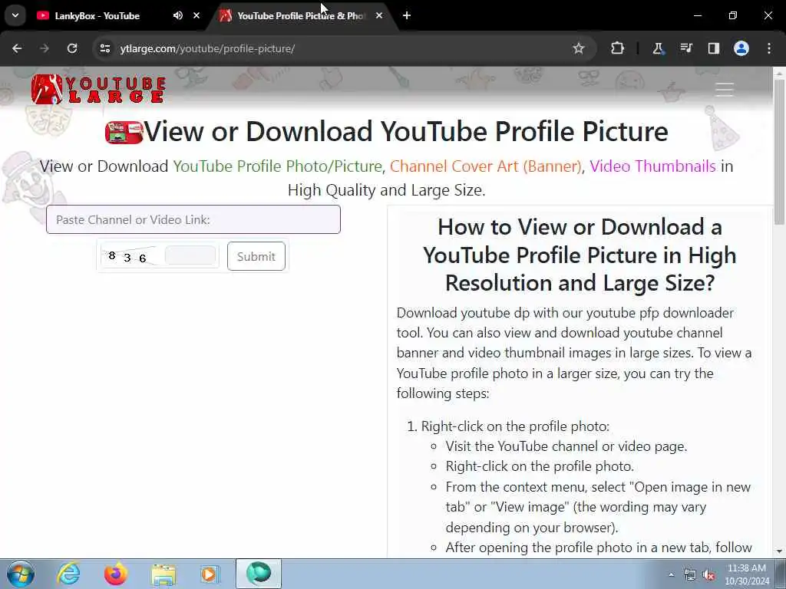786x589 pixels.
Task: Open the Chrome profile avatar
Action: point(741,48)
